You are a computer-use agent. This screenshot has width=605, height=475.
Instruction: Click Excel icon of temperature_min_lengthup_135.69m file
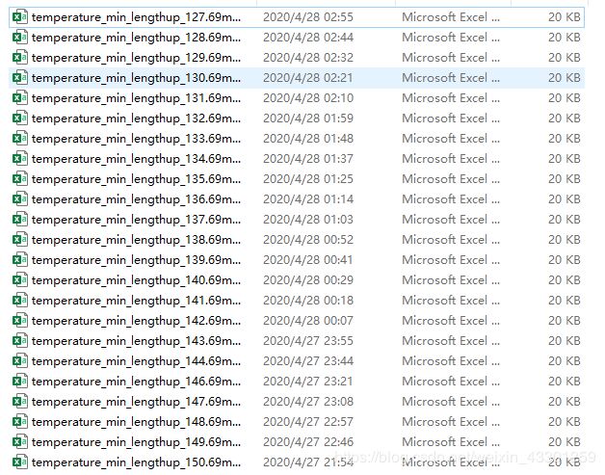coord(19,179)
